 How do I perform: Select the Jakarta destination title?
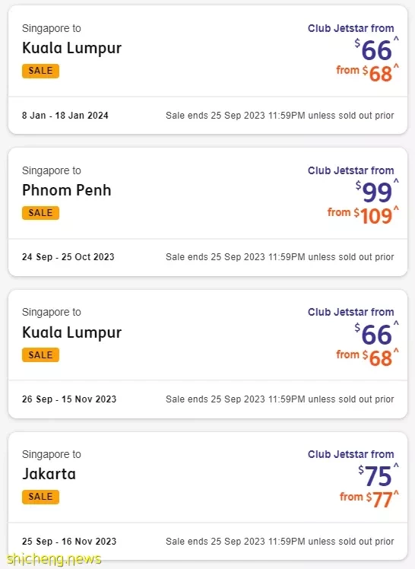coord(49,474)
